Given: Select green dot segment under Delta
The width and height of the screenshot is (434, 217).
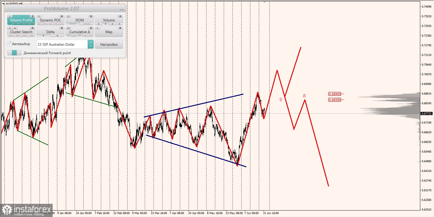Looking at the screenshot, I should coord(44,35).
